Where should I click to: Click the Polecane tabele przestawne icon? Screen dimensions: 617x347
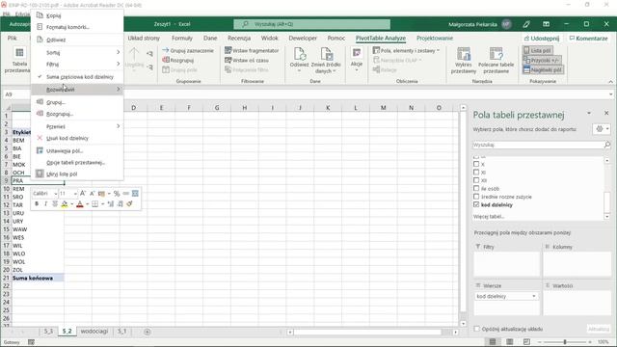[x=496, y=54]
